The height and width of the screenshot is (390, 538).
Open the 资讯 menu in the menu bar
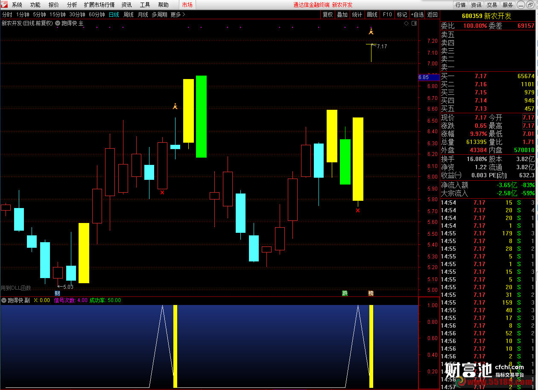point(126,5)
